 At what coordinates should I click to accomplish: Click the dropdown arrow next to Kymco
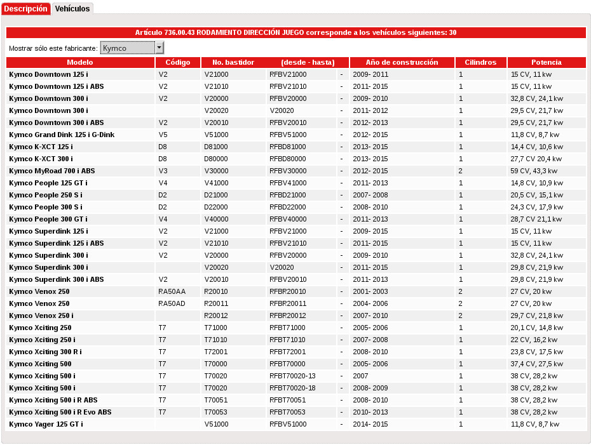(160, 48)
